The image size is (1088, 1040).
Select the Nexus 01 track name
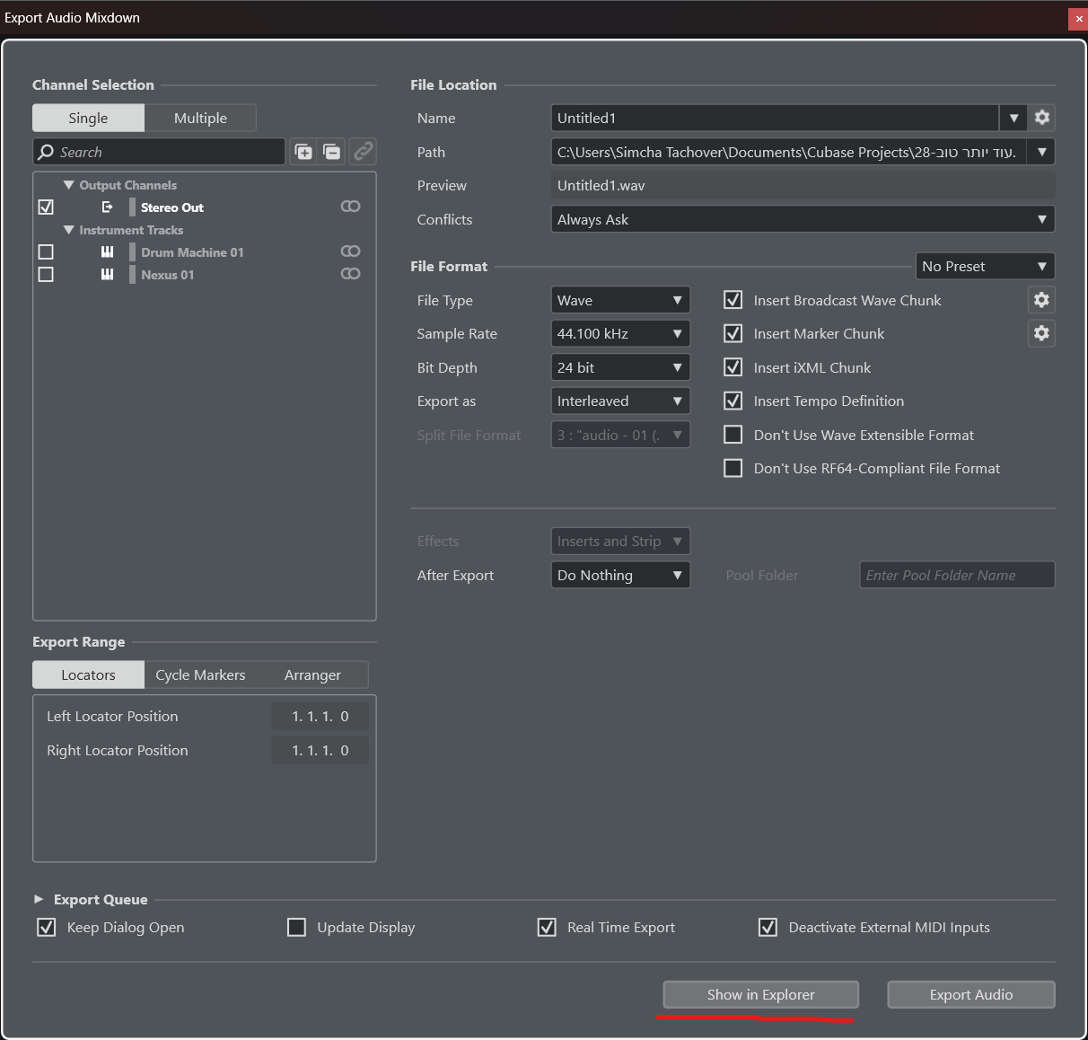pyautogui.click(x=167, y=275)
